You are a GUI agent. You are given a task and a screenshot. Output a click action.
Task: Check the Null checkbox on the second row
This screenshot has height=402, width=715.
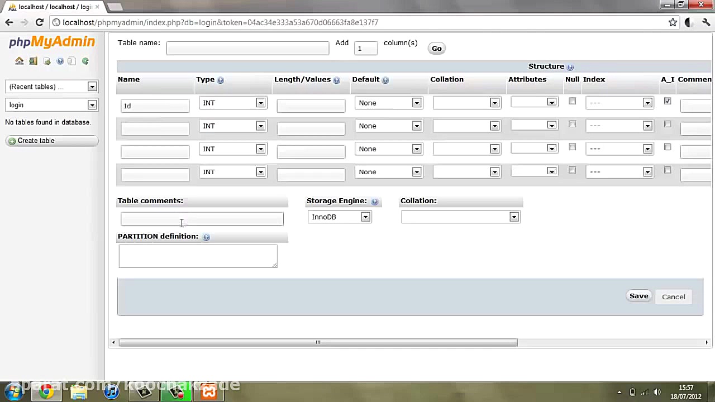tap(572, 125)
